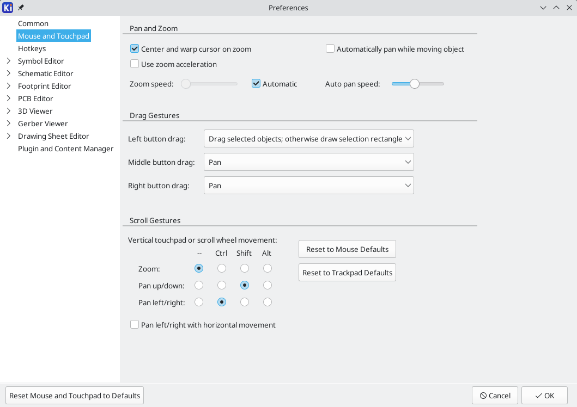Click the chevron-down icon in the title bar
The height and width of the screenshot is (407, 577).
click(543, 8)
